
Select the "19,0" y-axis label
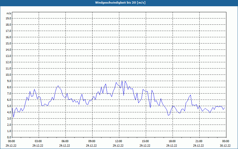coord(9,18)
